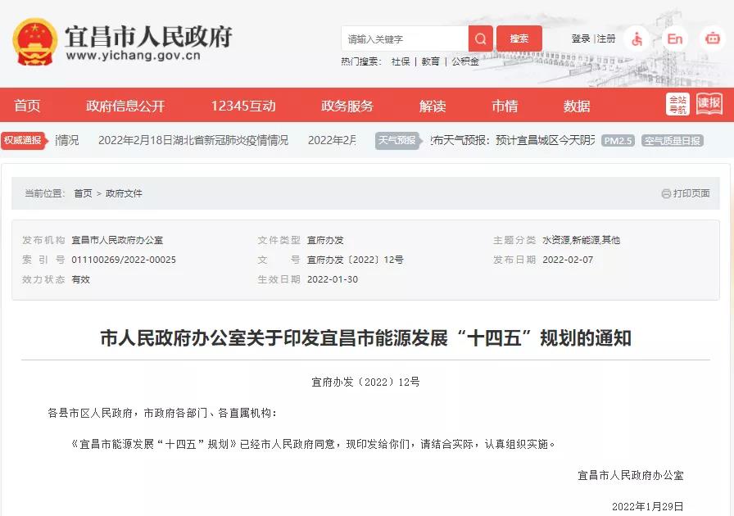Go to the 12345互动 menu item

pyautogui.click(x=243, y=106)
